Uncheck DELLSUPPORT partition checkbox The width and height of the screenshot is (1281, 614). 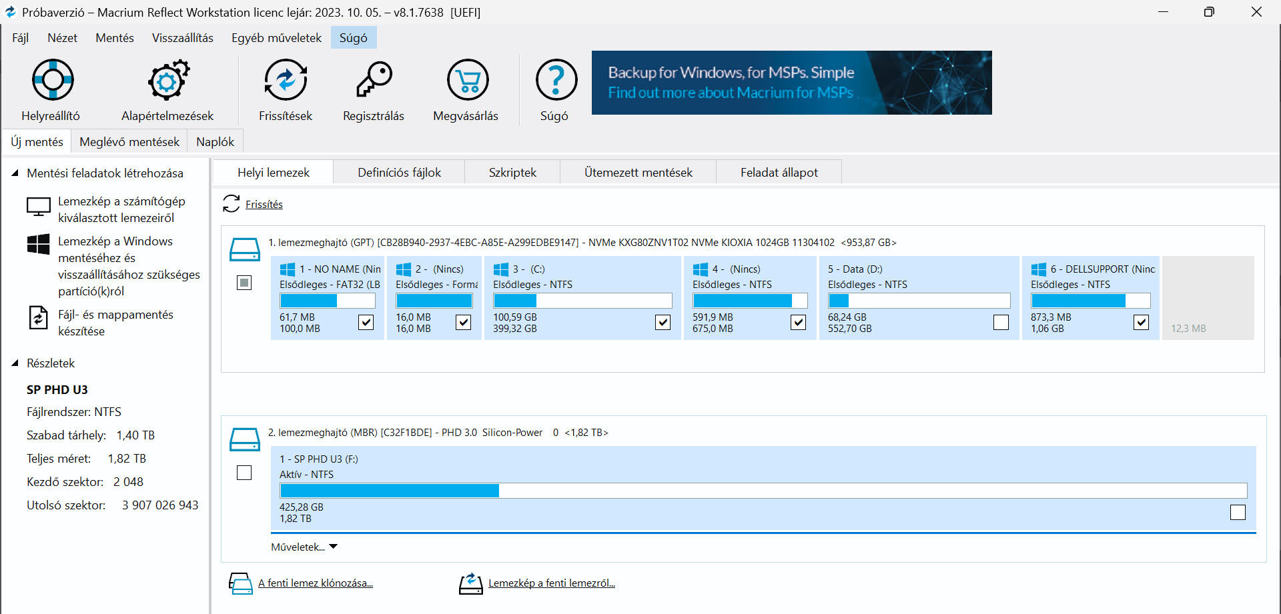coord(1141,323)
